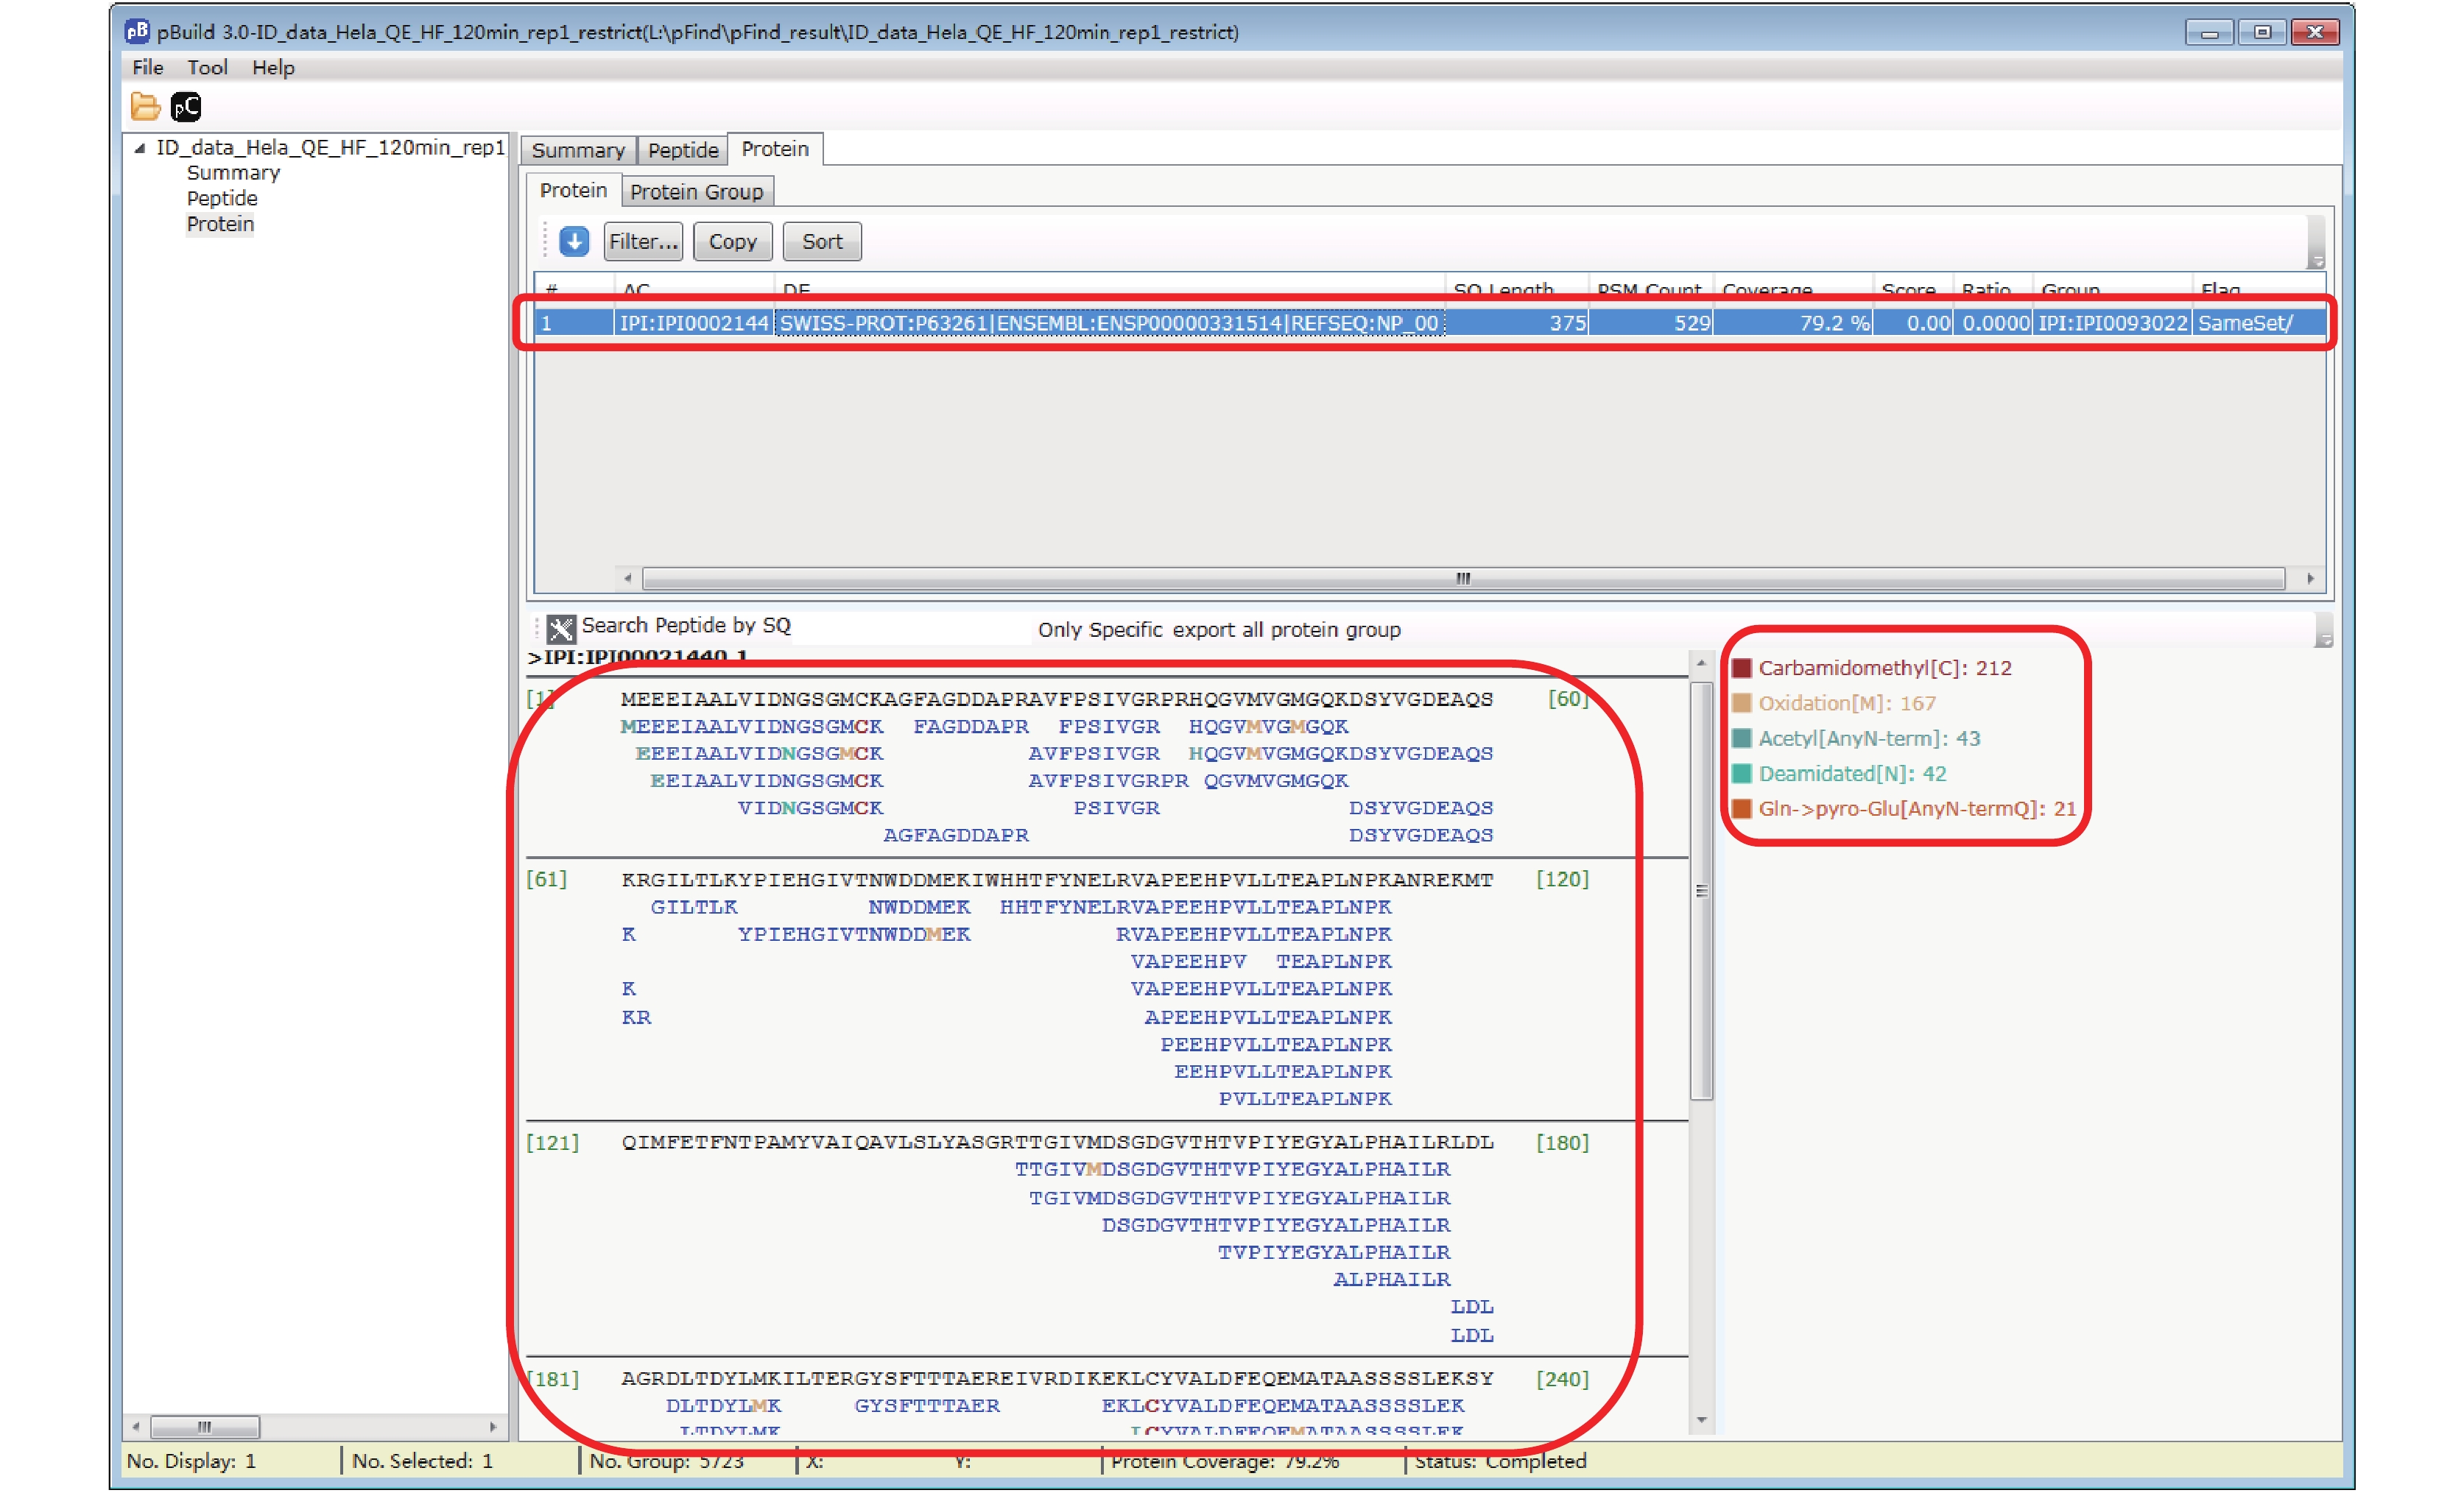This screenshot has height=1493, width=2464.
Task: Click the Copy button
Action: (x=732, y=241)
